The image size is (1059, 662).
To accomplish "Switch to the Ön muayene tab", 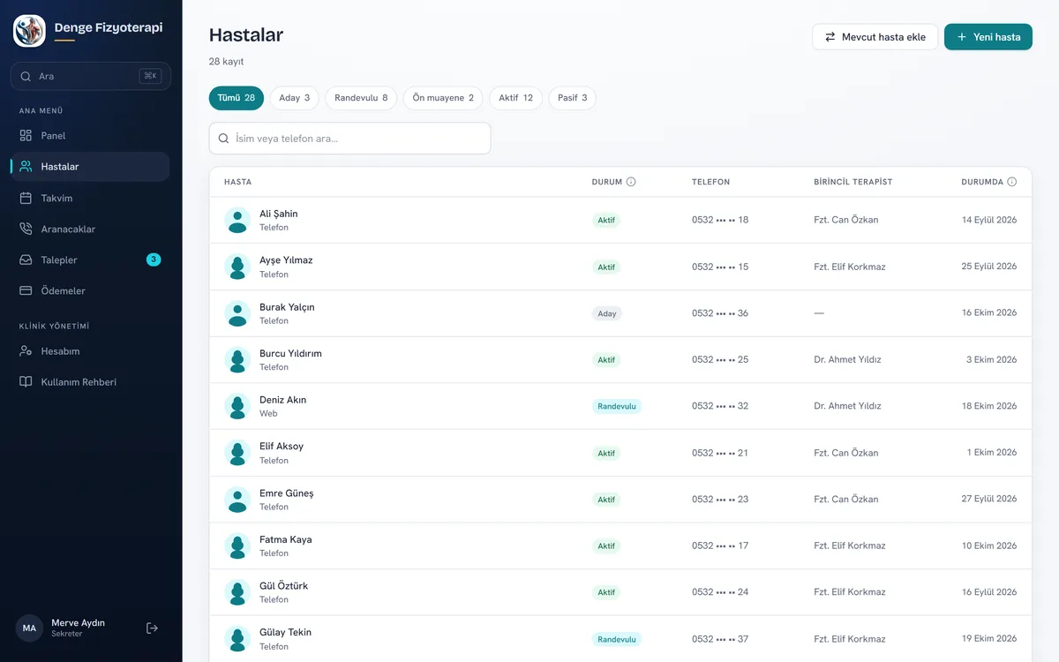I will tap(443, 98).
